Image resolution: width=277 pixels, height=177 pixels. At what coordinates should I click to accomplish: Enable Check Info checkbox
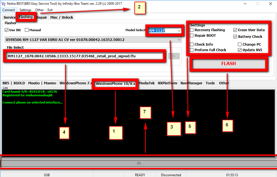(192, 44)
